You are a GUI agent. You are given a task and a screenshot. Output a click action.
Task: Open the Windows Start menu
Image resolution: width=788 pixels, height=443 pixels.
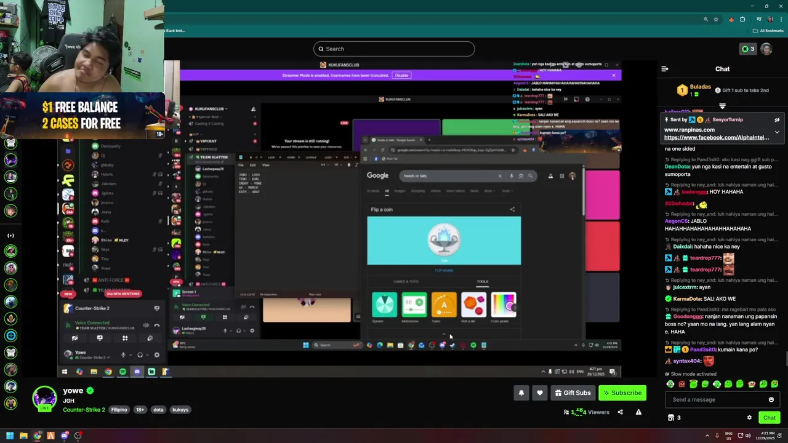[9, 436]
